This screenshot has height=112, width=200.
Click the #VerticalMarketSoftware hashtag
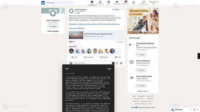click(x=111, y=24)
